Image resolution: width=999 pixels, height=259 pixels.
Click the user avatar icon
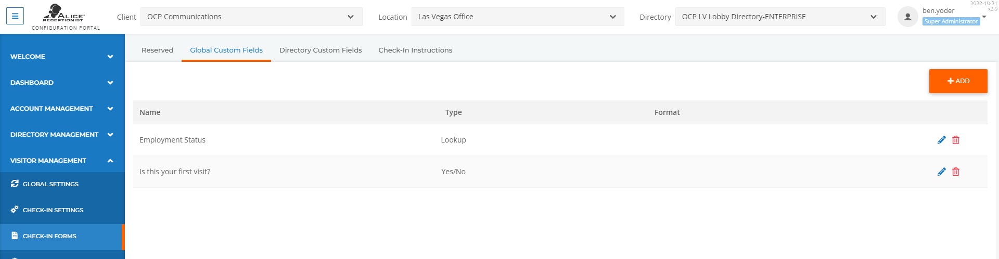coord(907,17)
